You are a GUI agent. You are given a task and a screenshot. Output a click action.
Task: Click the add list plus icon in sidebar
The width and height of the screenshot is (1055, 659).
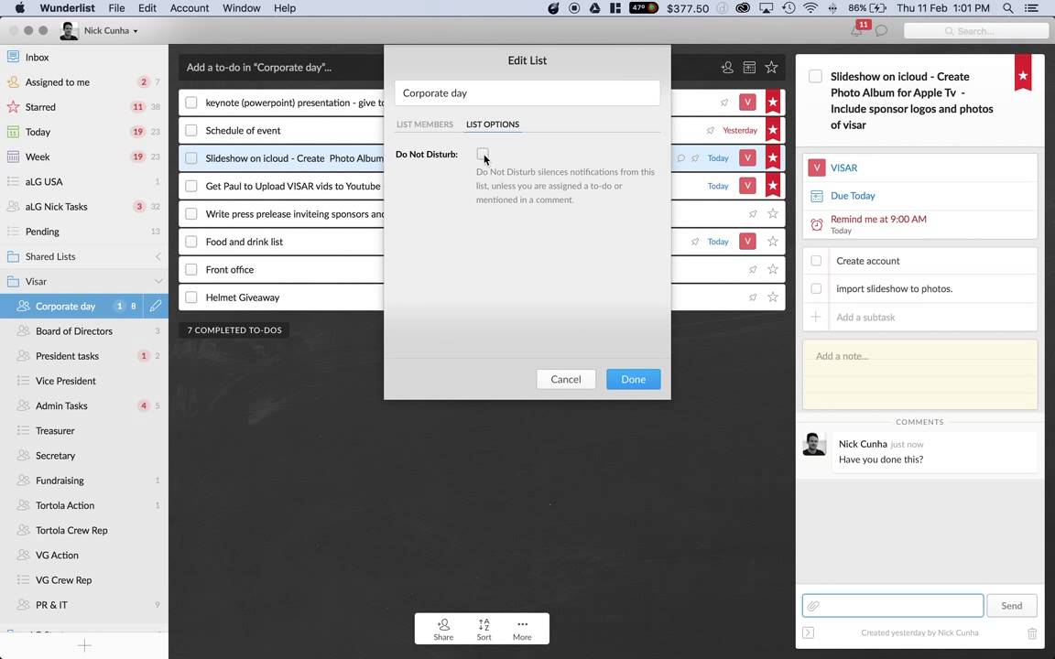pyautogui.click(x=84, y=646)
